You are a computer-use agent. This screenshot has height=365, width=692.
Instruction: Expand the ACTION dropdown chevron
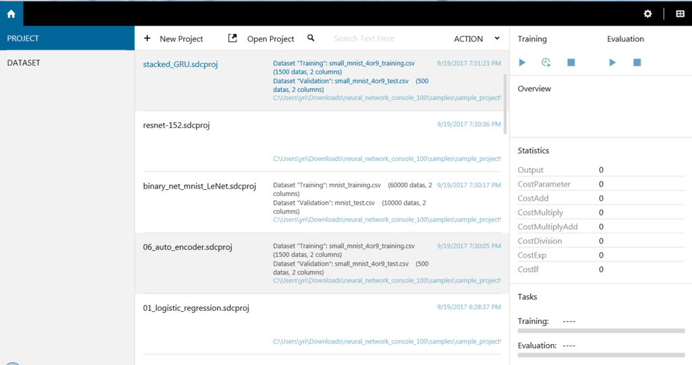pos(497,39)
